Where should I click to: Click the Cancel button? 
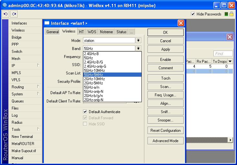166,41
